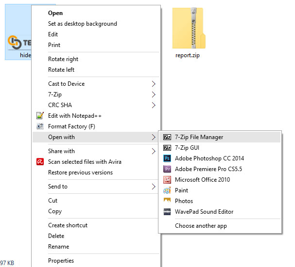This screenshot has width=295, height=267.
Task: Click the Microsoft Office 2010 icon
Action: pos(167,180)
